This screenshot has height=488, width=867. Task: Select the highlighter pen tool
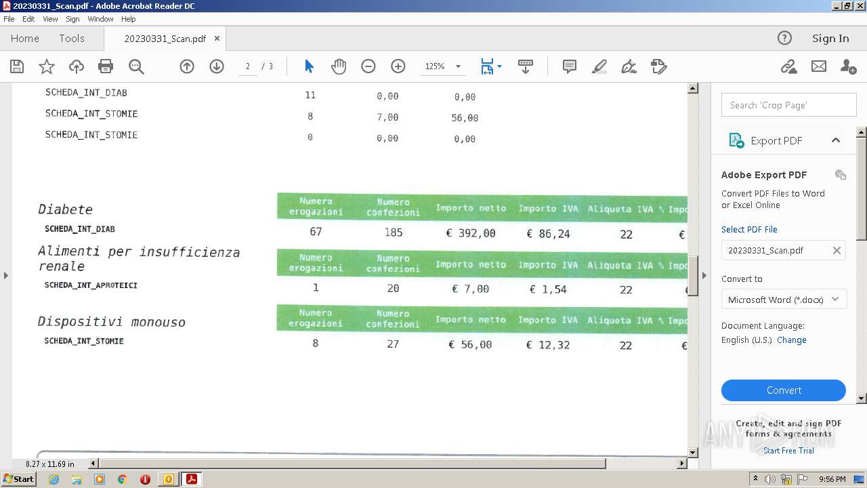coord(599,66)
